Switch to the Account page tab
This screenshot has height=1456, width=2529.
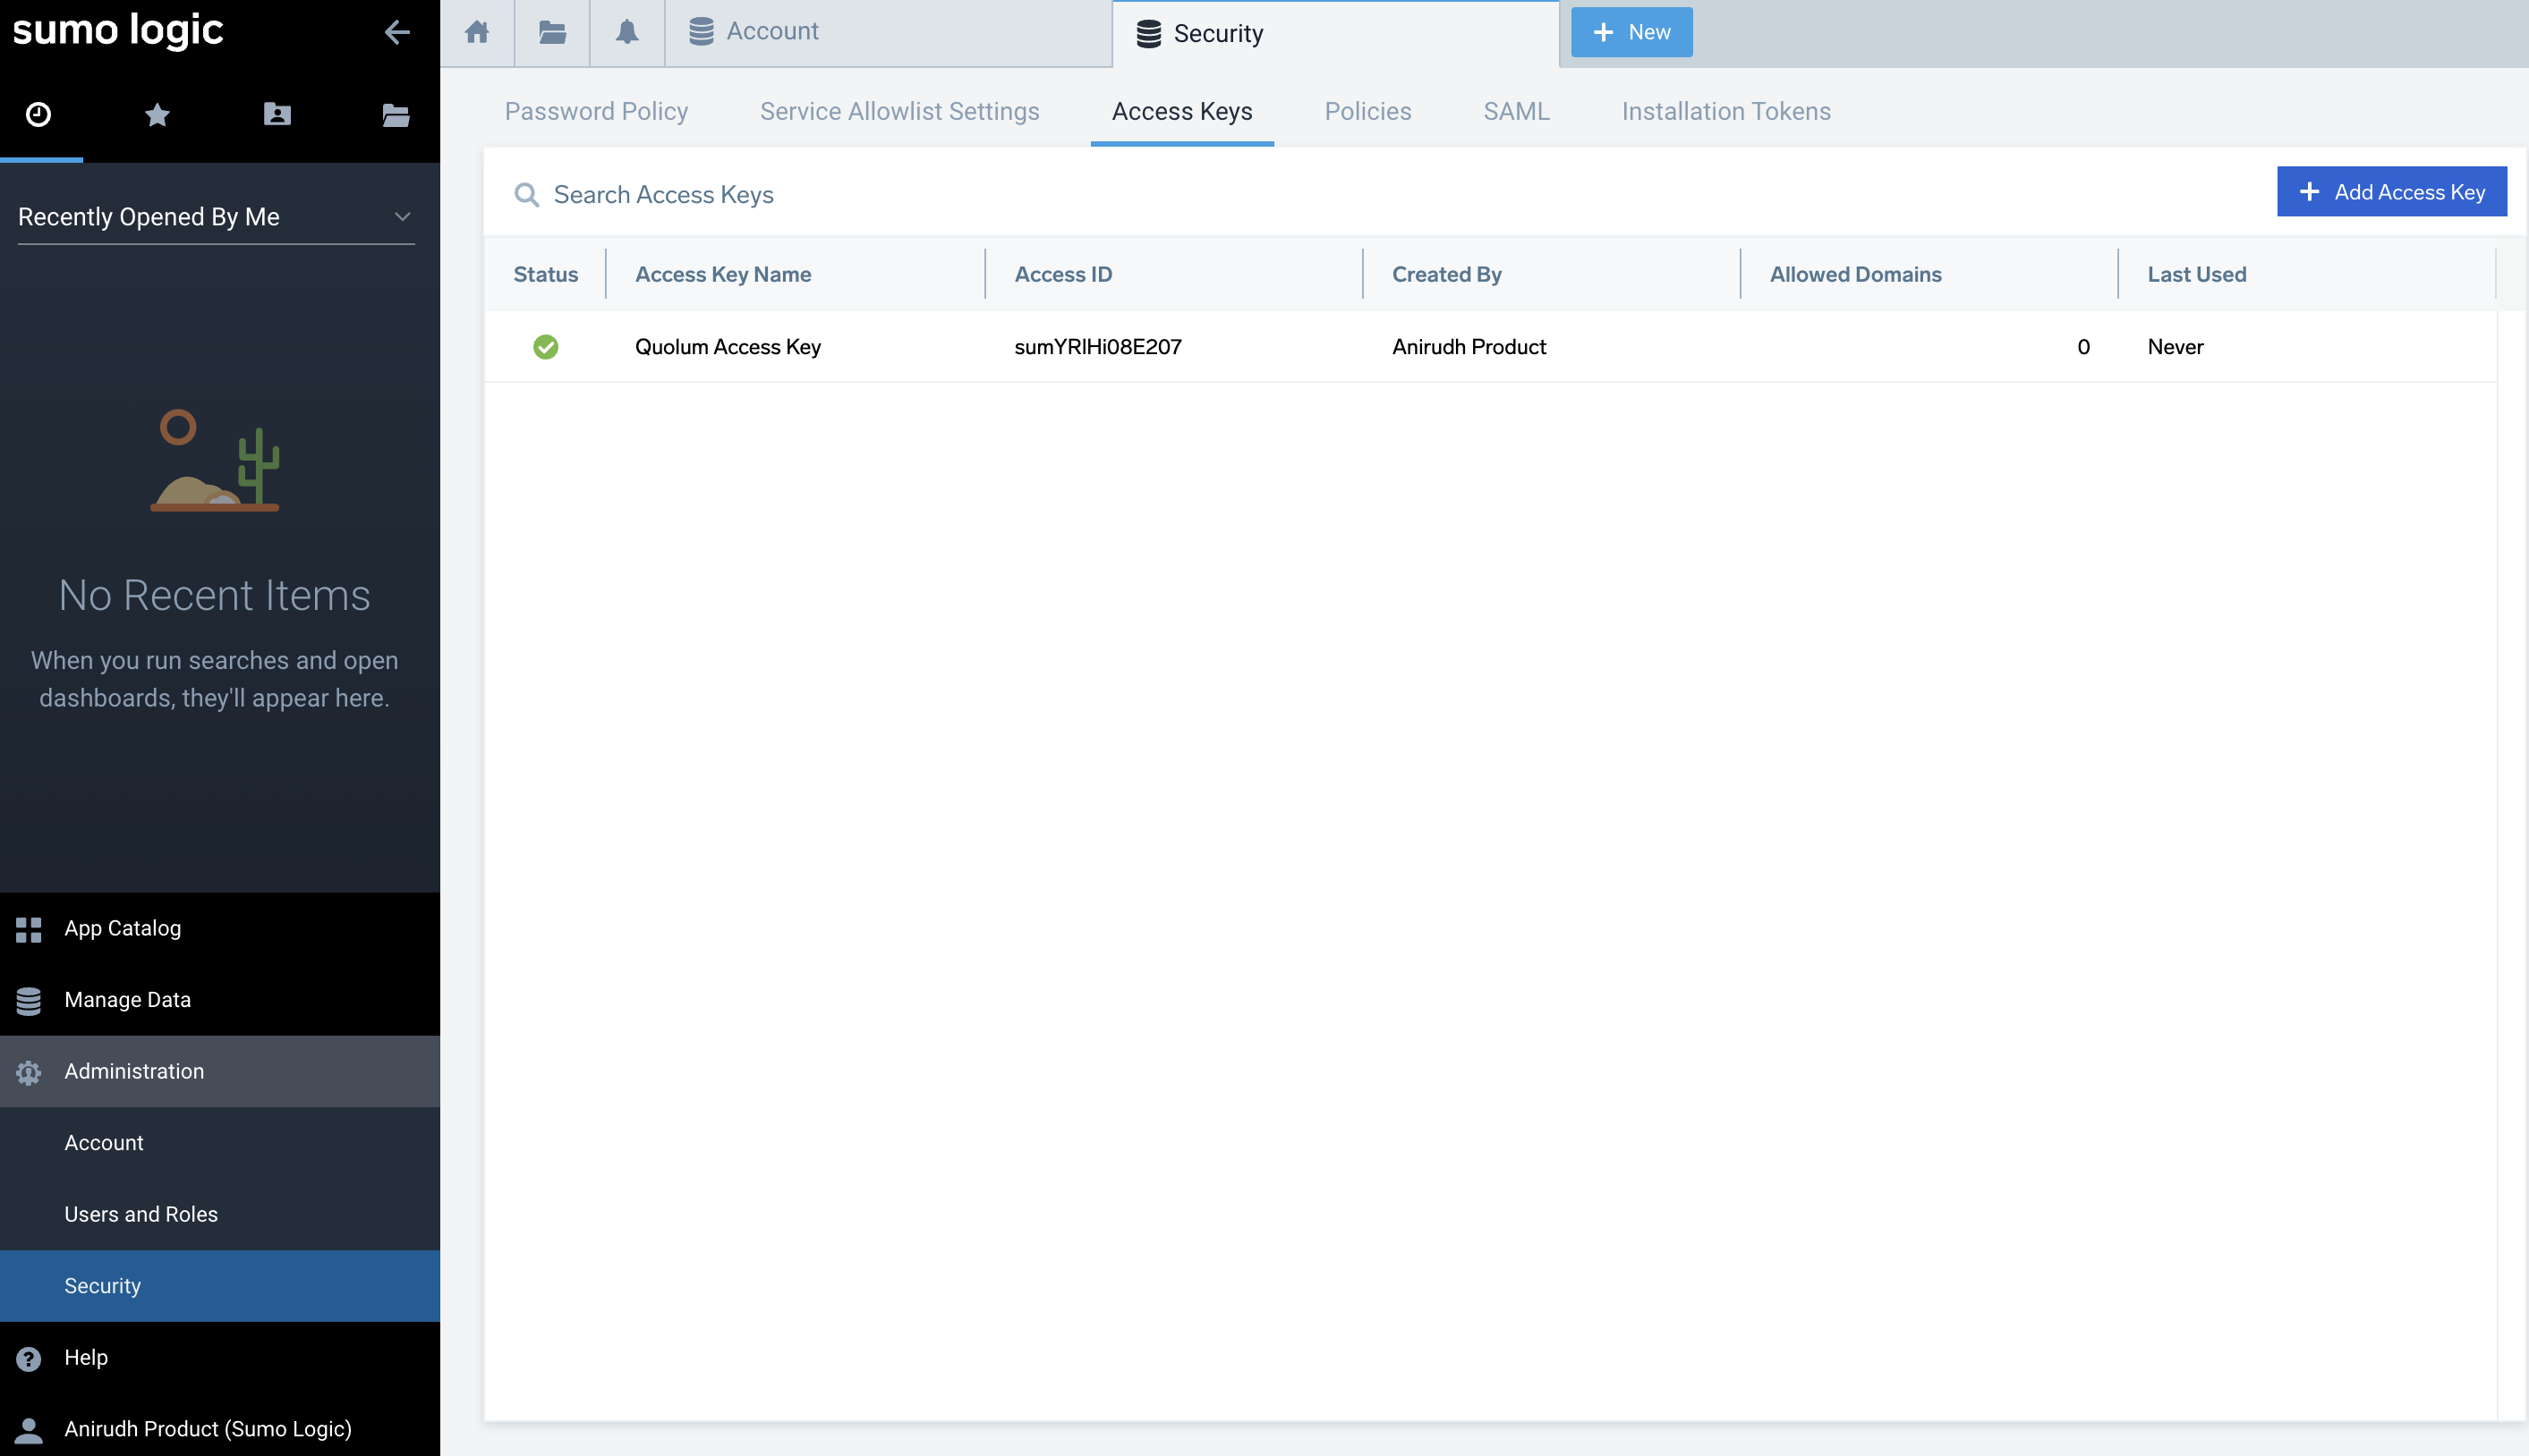(x=772, y=32)
